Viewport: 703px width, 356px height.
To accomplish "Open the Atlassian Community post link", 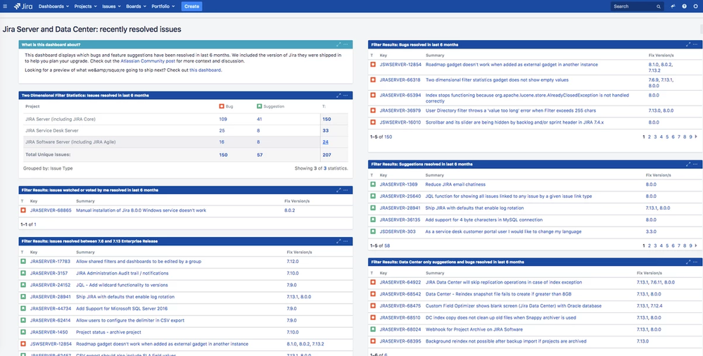I will coord(148,61).
